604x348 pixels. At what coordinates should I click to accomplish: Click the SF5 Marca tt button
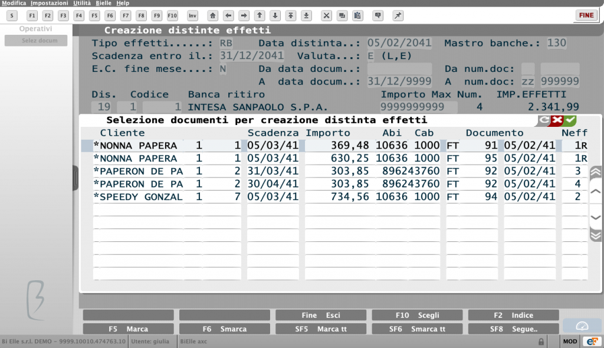pos(321,329)
